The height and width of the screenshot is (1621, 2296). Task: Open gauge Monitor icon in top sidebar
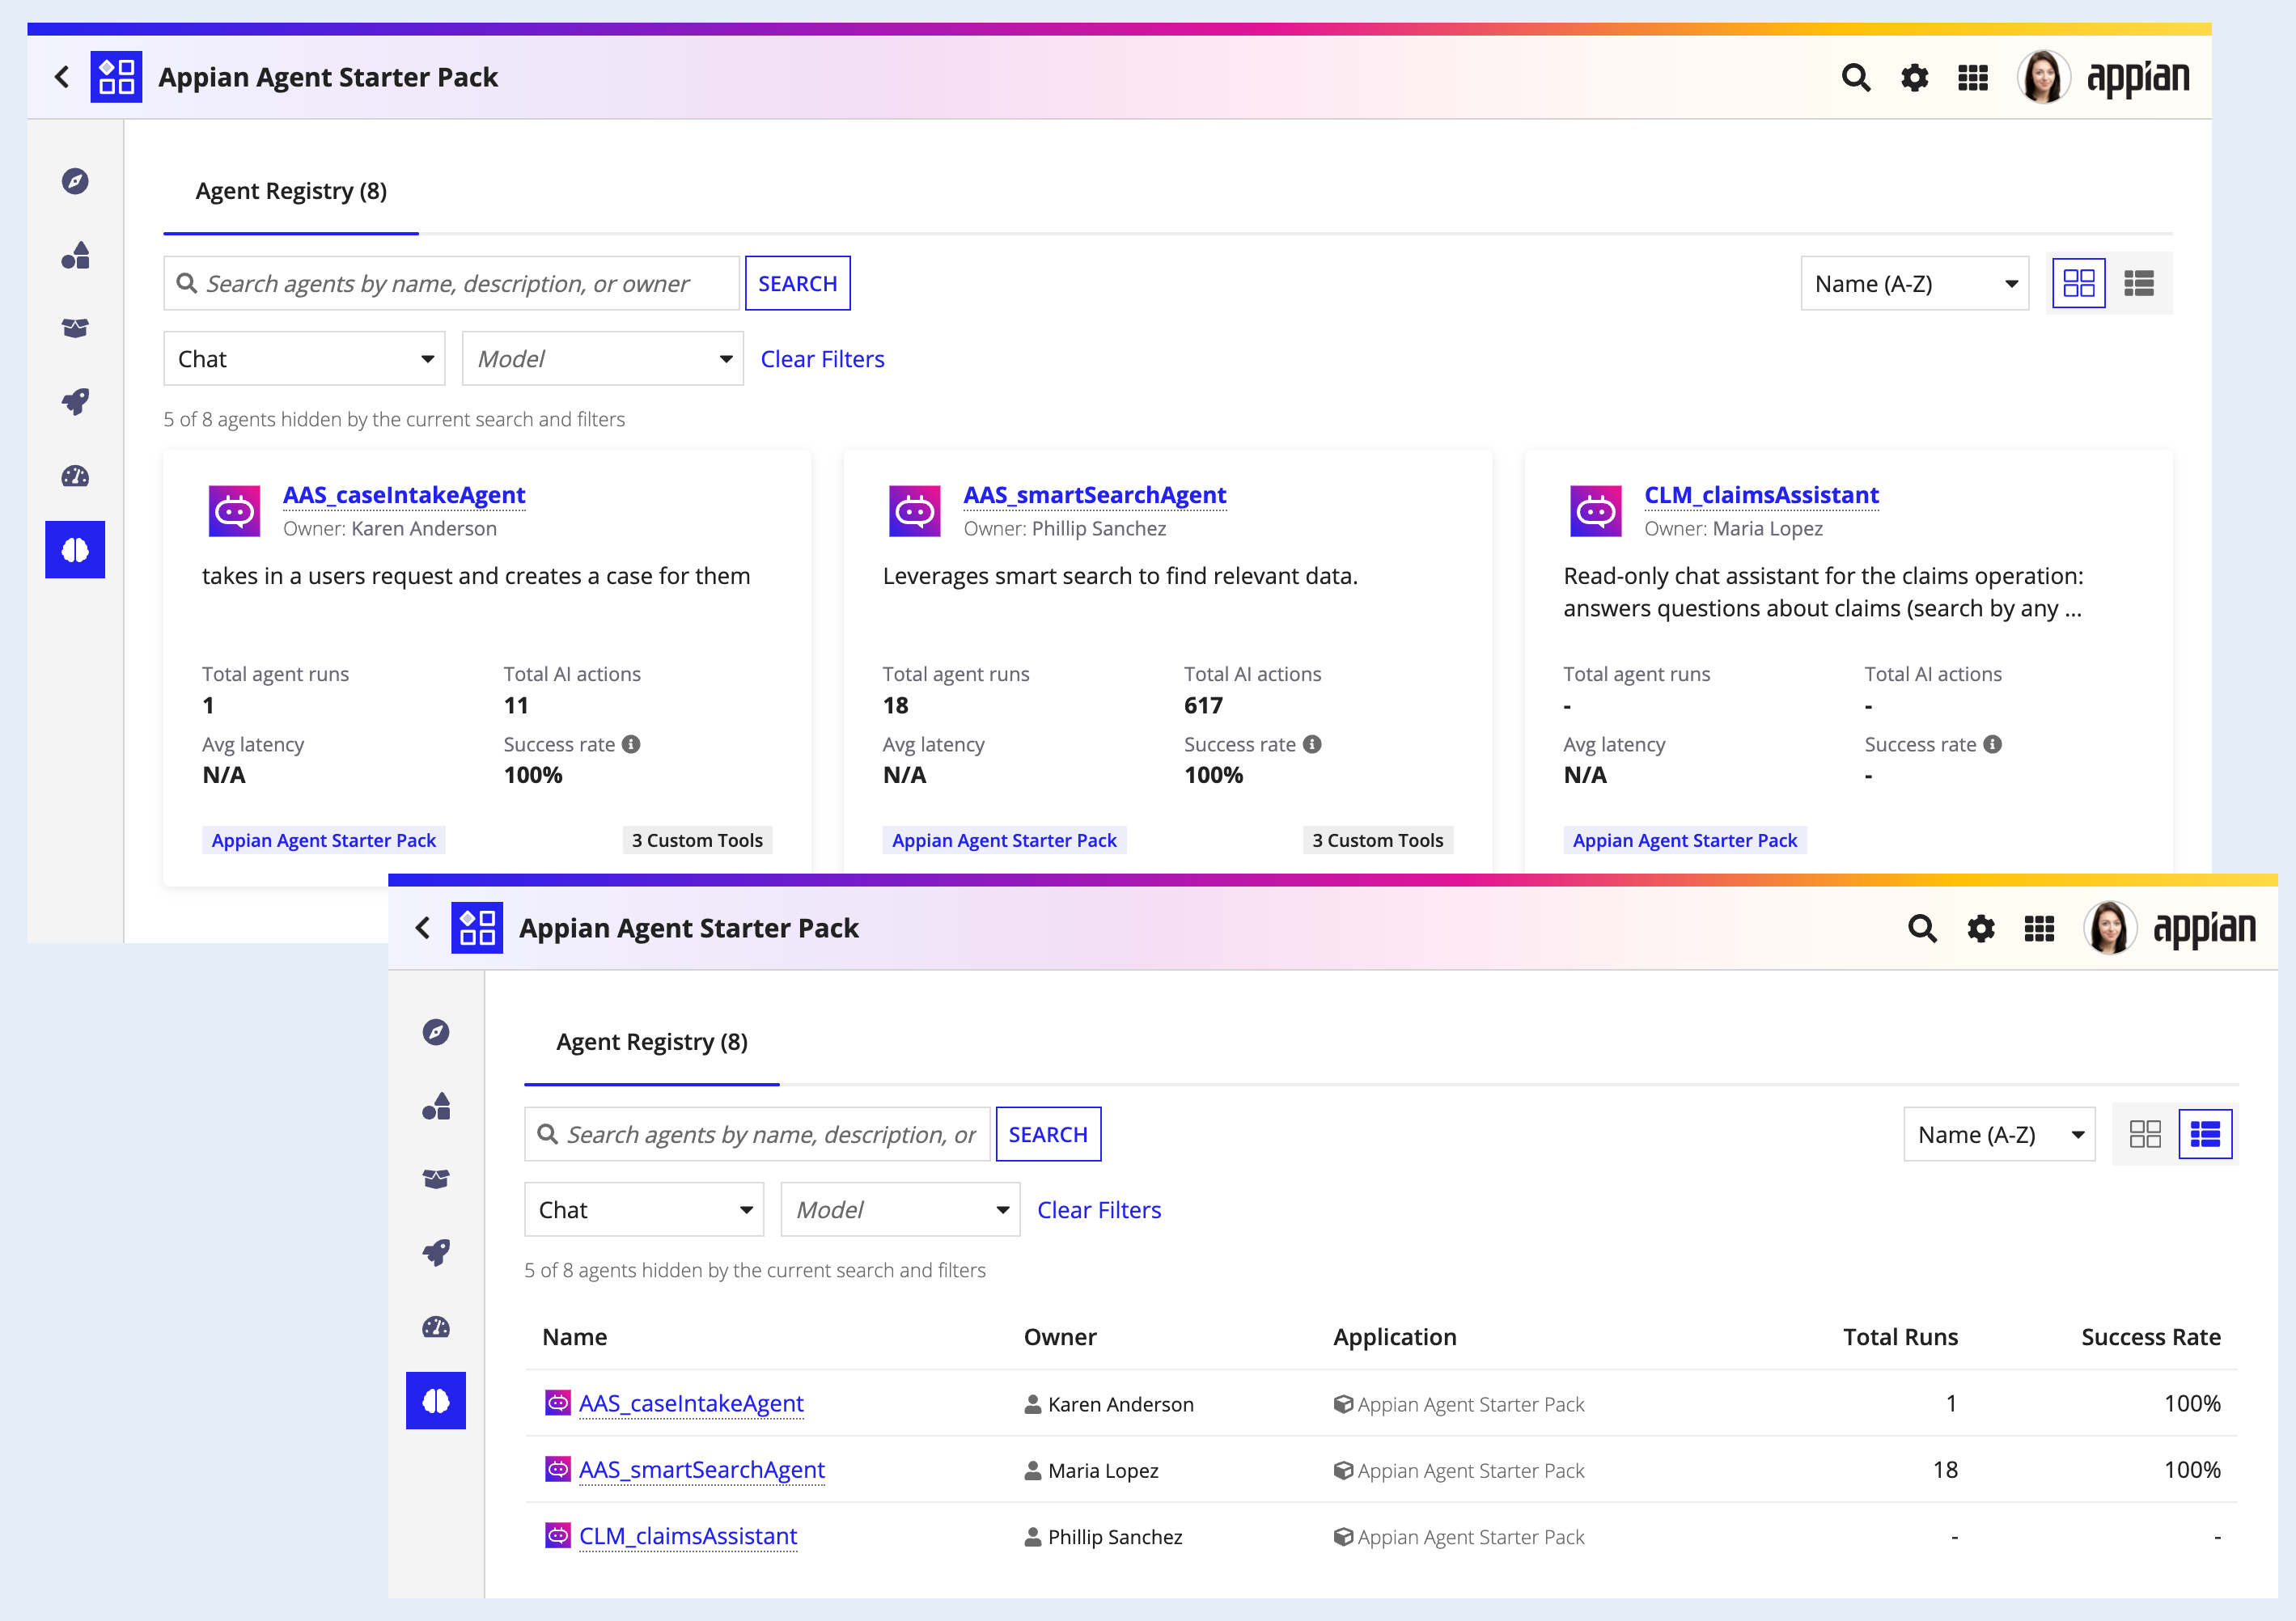75,476
